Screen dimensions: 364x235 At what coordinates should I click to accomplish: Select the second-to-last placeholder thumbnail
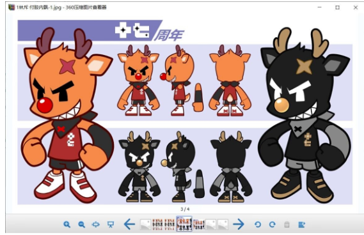click(x=211, y=224)
